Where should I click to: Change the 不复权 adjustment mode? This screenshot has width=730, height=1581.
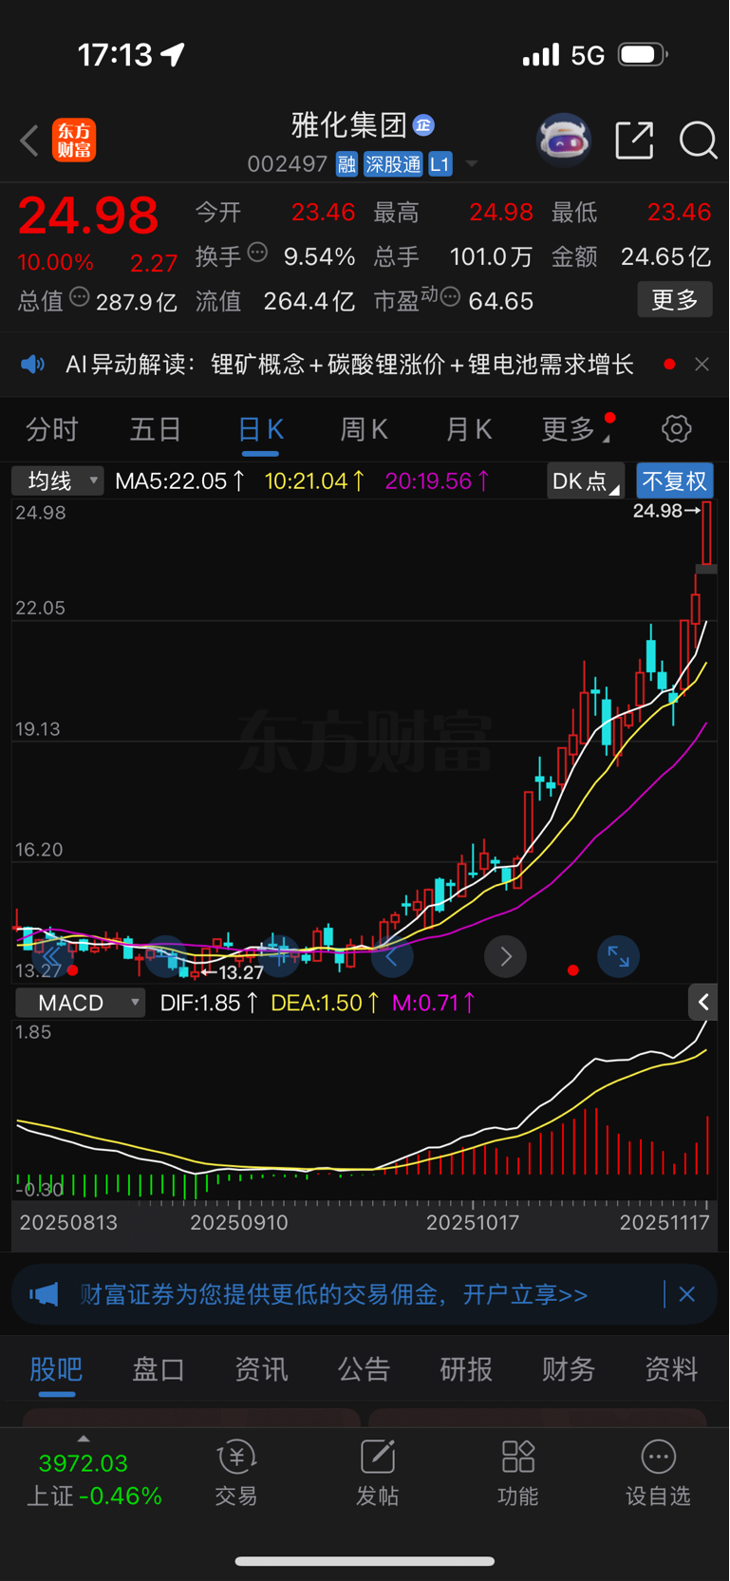point(675,481)
